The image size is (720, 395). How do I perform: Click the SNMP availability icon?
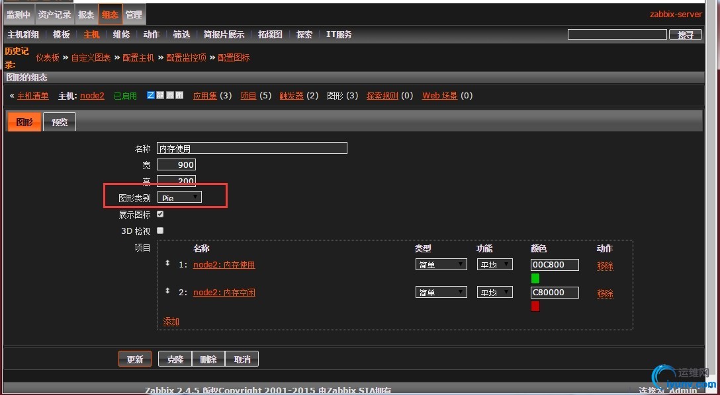pos(160,95)
